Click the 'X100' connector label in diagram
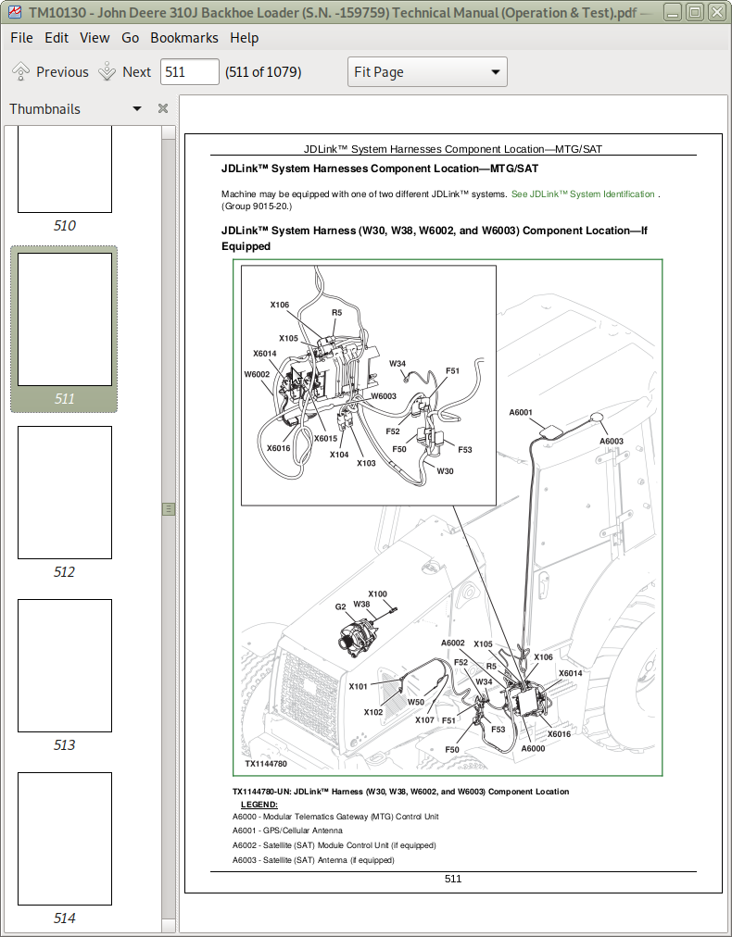Viewport: 732px width, 937px height. 377,594
